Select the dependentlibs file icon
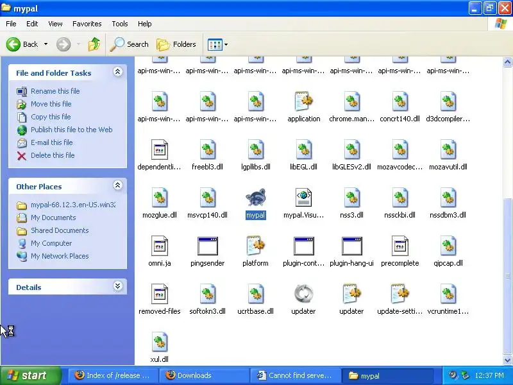This screenshot has height=385, width=513. [x=159, y=150]
